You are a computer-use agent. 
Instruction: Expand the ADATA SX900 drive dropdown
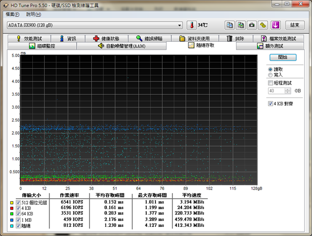click(180, 25)
